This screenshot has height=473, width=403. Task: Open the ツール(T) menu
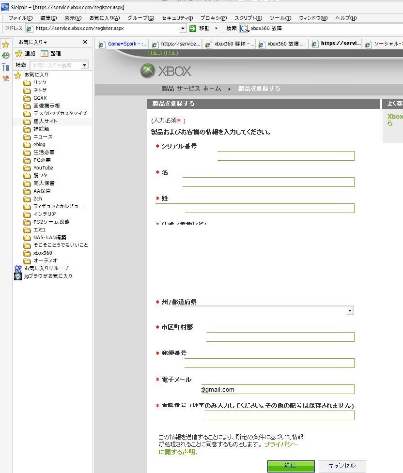pyautogui.click(x=280, y=18)
